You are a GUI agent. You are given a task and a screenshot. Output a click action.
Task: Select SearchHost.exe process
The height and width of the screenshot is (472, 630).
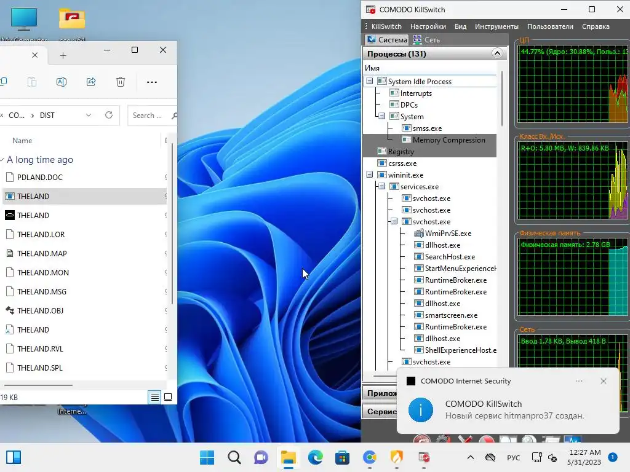pos(444,256)
